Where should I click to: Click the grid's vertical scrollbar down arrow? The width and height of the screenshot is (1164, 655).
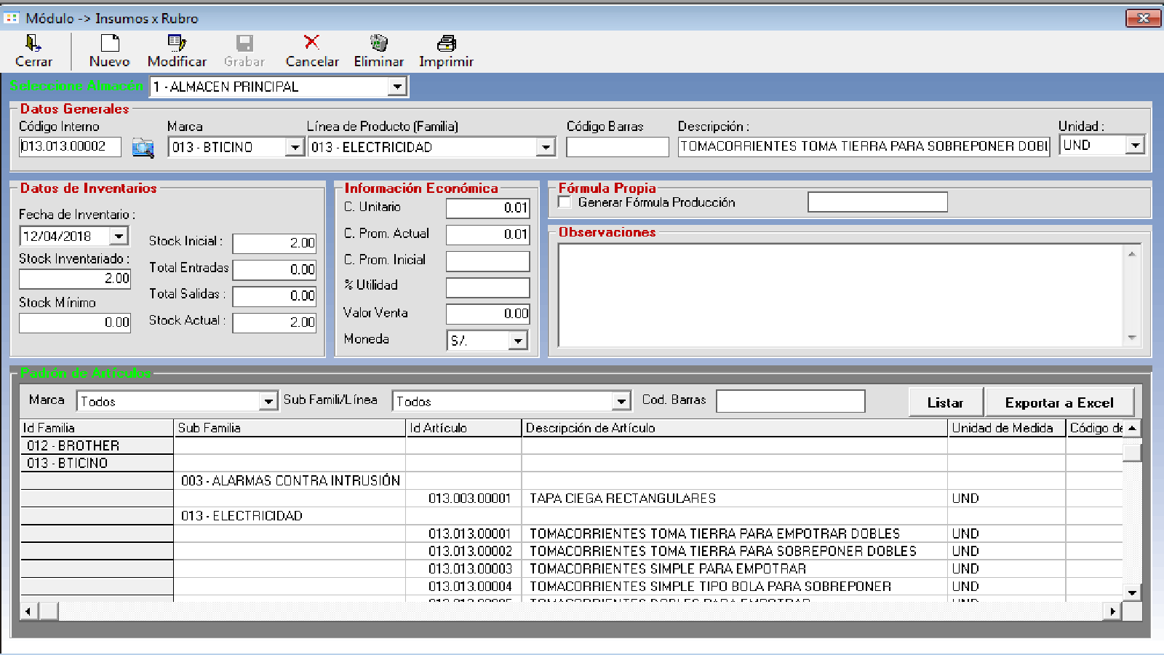(1132, 592)
